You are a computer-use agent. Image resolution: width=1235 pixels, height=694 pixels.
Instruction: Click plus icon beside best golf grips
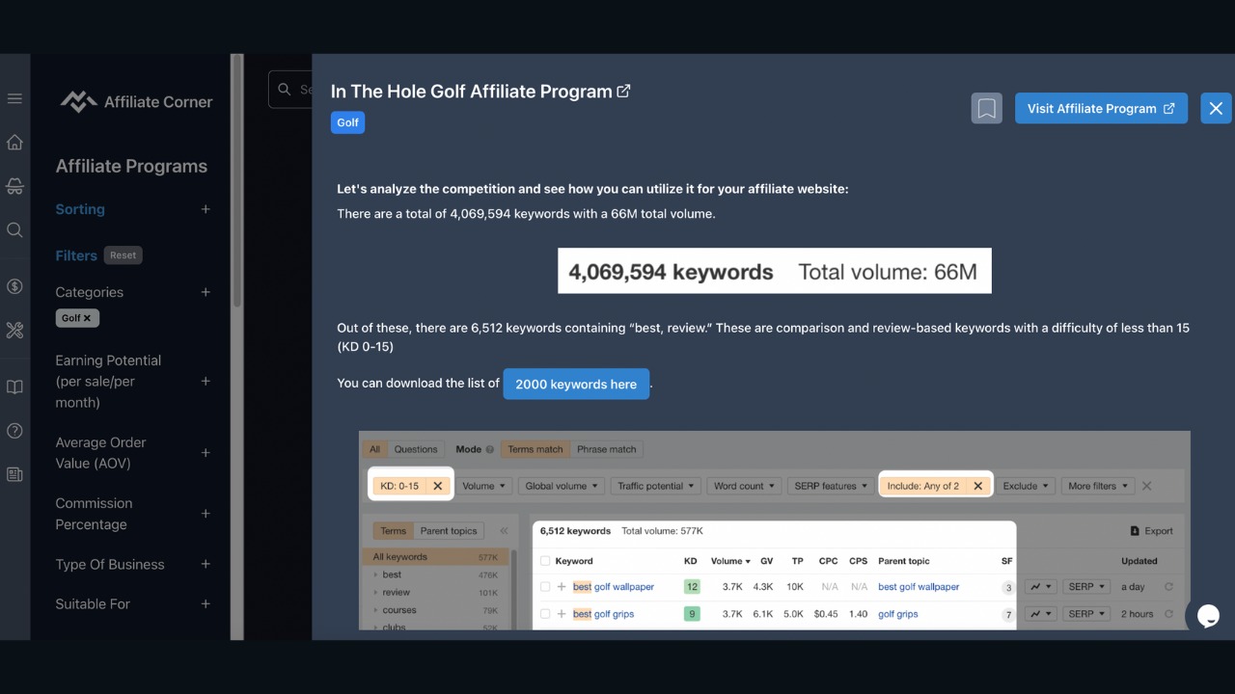pos(562,614)
